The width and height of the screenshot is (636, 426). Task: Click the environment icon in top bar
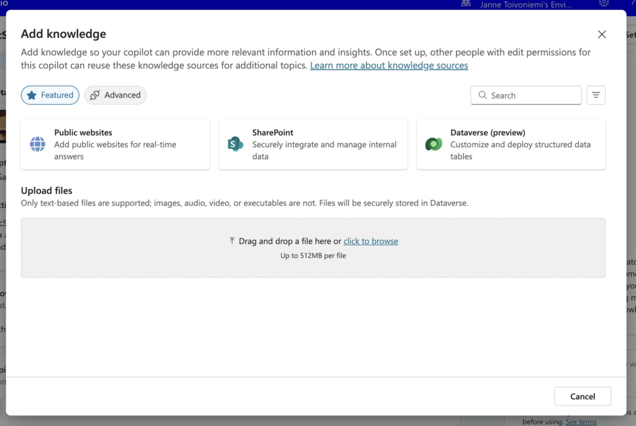[x=466, y=4]
